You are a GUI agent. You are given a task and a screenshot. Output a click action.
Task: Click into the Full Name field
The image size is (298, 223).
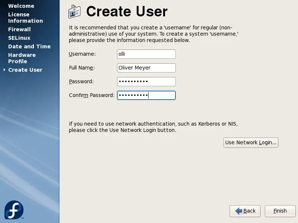(146, 68)
